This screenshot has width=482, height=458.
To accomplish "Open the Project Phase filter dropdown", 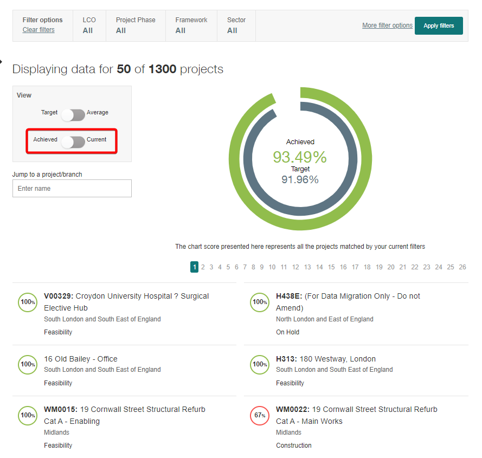I will (x=136, y=25).
